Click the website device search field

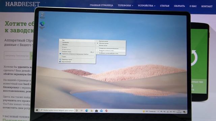(x=17, y=55)
